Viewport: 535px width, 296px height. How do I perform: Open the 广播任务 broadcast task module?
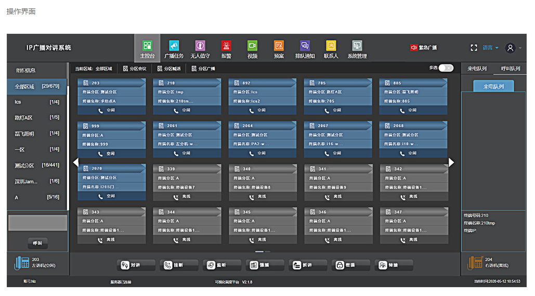coord(174,49)
